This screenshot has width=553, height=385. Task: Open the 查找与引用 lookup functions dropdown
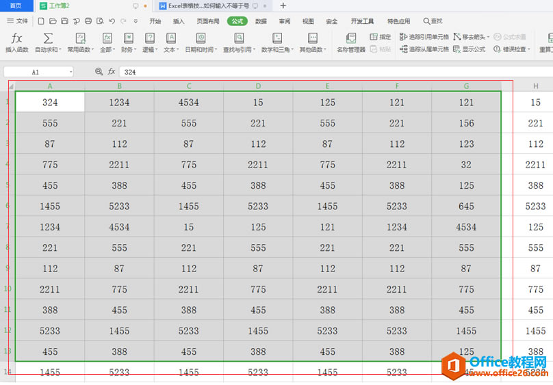click(239, 42)
